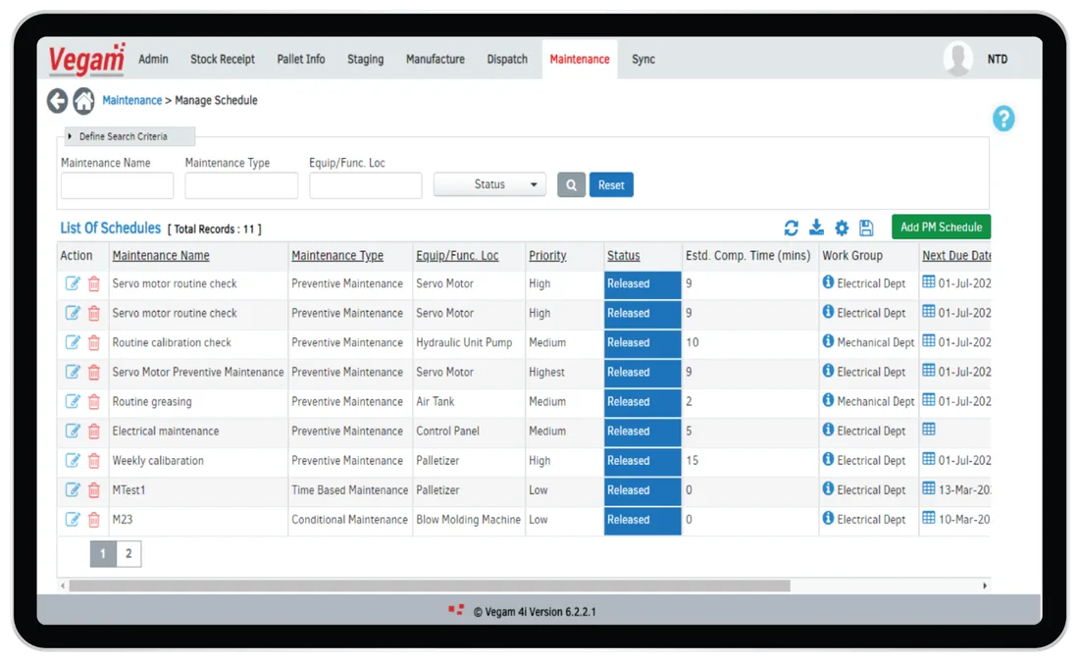Image resolution: width=1079 pixels, height=661 pixels.
Task: Open calendar icon for MTest1 row
Action: (928, 488)
